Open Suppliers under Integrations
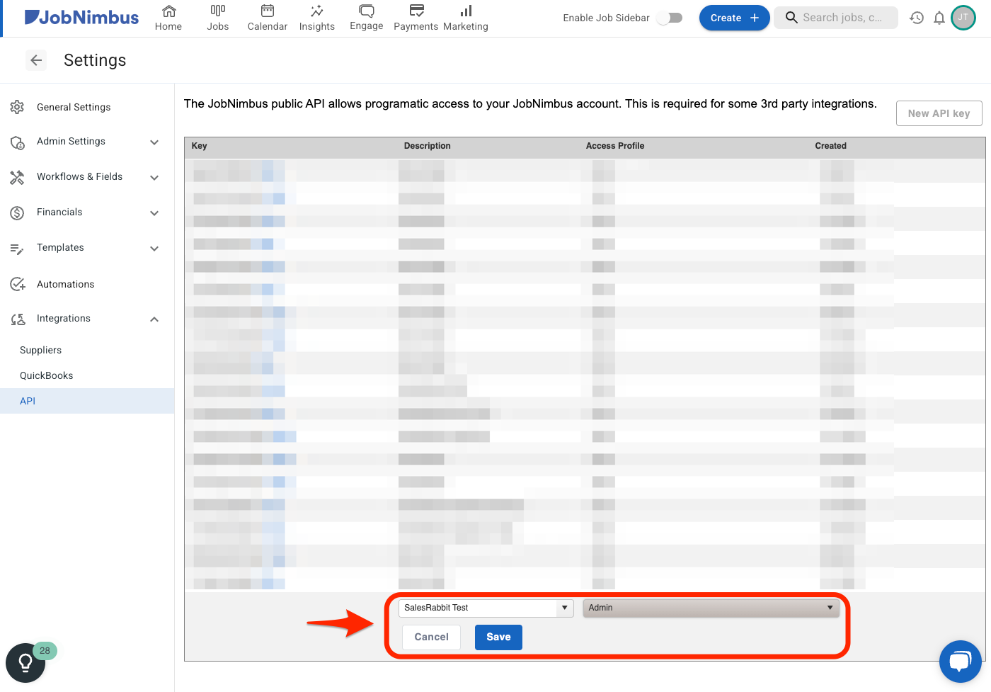The width and height of the screenshot is (991, 692). [x=40, y=350]
